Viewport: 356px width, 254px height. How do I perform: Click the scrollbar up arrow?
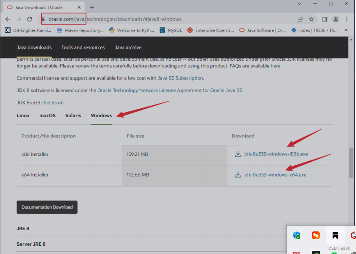point(351,40)
